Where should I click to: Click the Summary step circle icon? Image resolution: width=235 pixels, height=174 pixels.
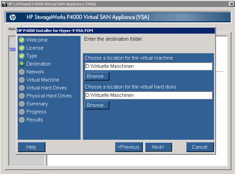(22, 104)
